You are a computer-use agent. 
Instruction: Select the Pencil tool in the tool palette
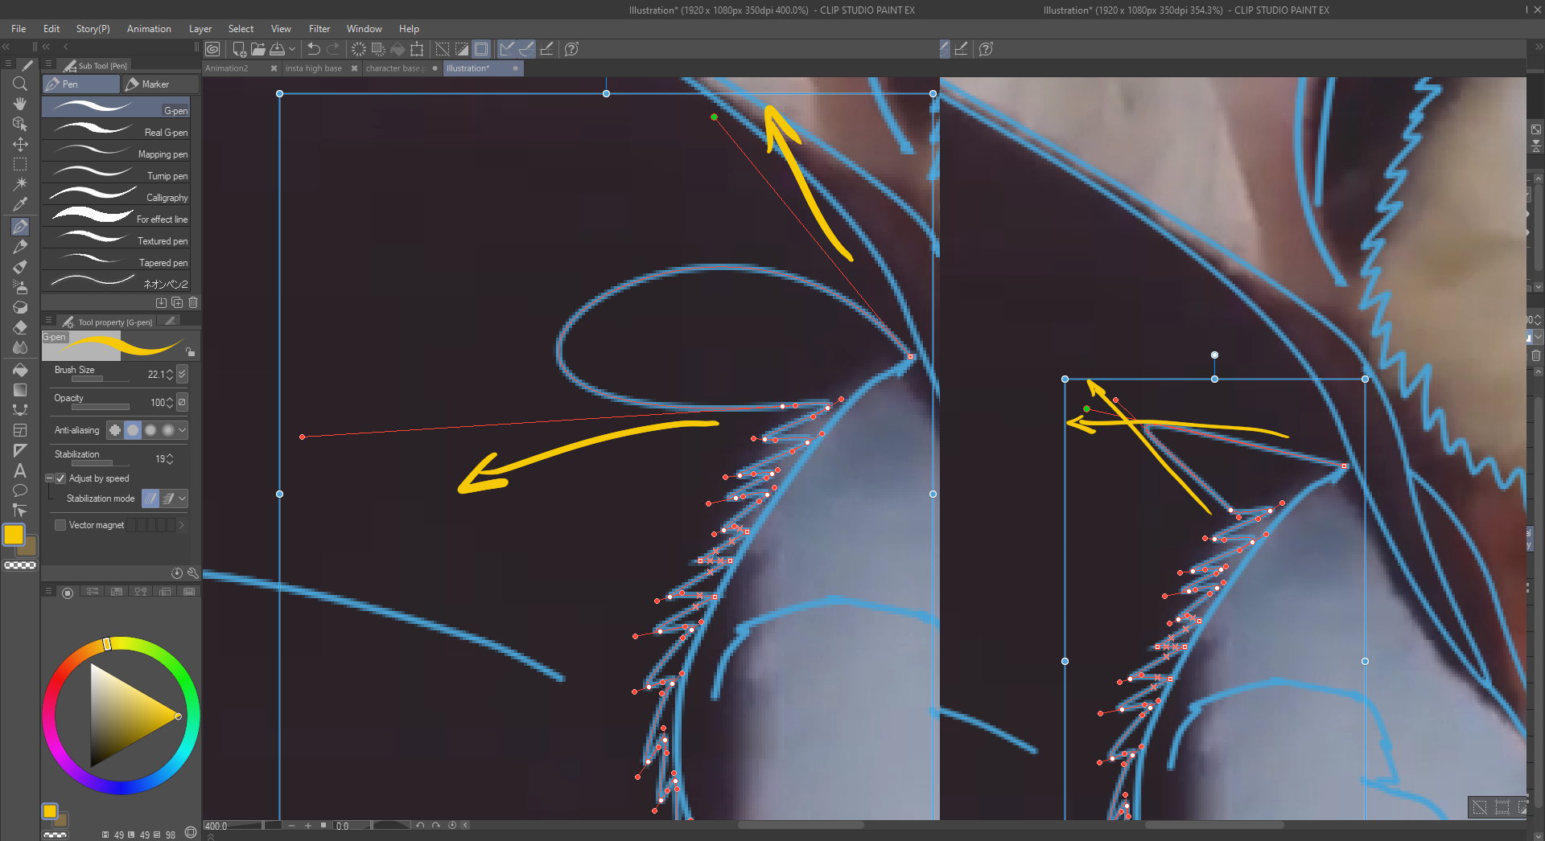[x=20, y=247]
